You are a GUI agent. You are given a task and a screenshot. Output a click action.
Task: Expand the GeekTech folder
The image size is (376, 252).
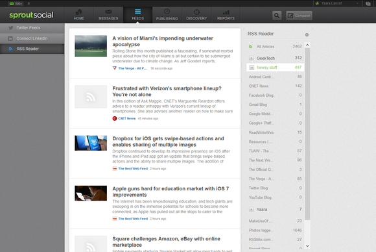pyautogui.click(x=252, y=58)
